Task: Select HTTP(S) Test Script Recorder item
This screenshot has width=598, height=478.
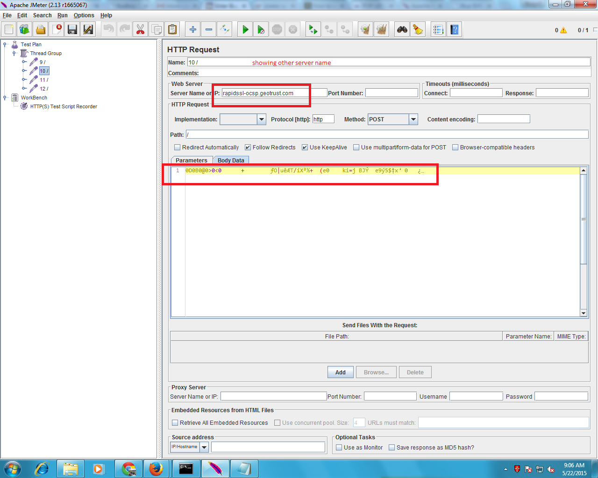Action: [x=64, y=106]
